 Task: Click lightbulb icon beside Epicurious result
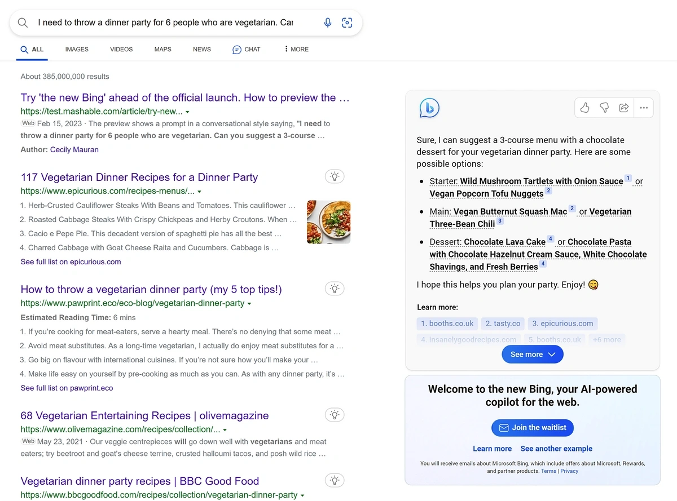point(335,176)
